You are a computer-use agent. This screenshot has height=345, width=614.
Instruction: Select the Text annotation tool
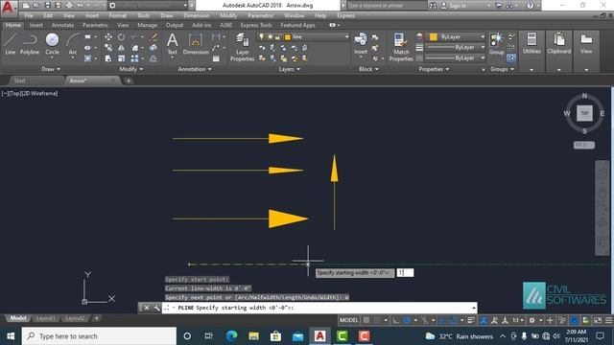coord(173,44)
